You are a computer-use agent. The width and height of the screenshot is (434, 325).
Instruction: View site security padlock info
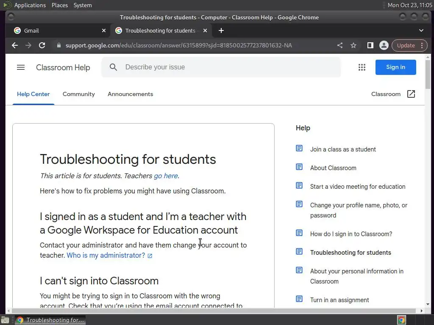tap(58, 45)
